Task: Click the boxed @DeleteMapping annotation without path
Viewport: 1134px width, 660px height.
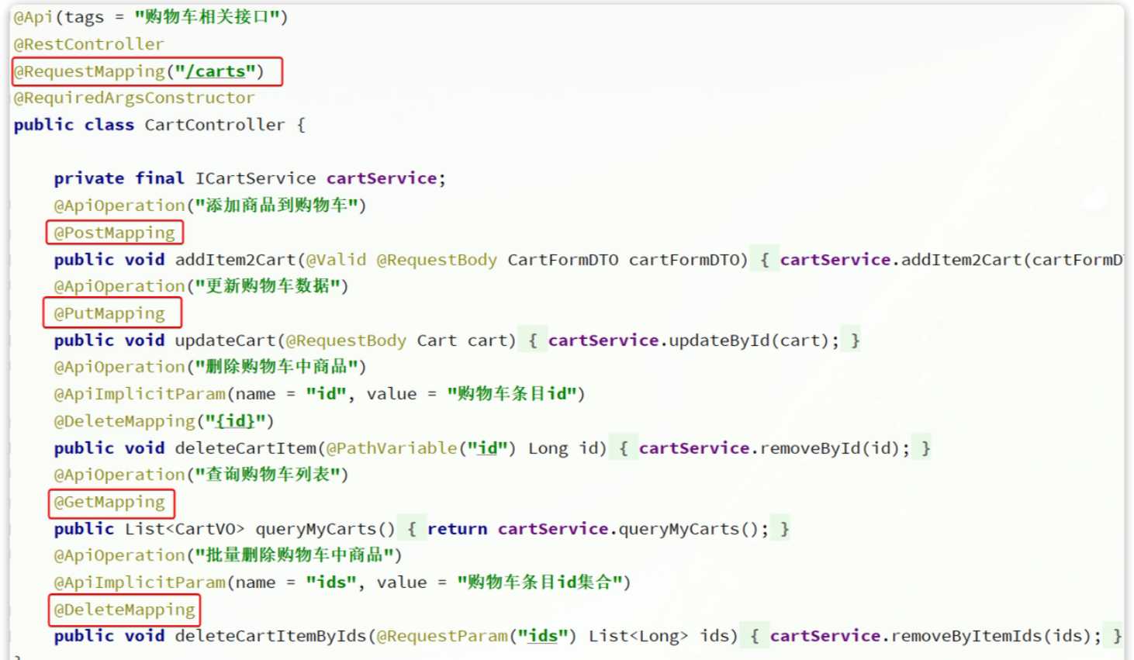Action: coord(124,610)
